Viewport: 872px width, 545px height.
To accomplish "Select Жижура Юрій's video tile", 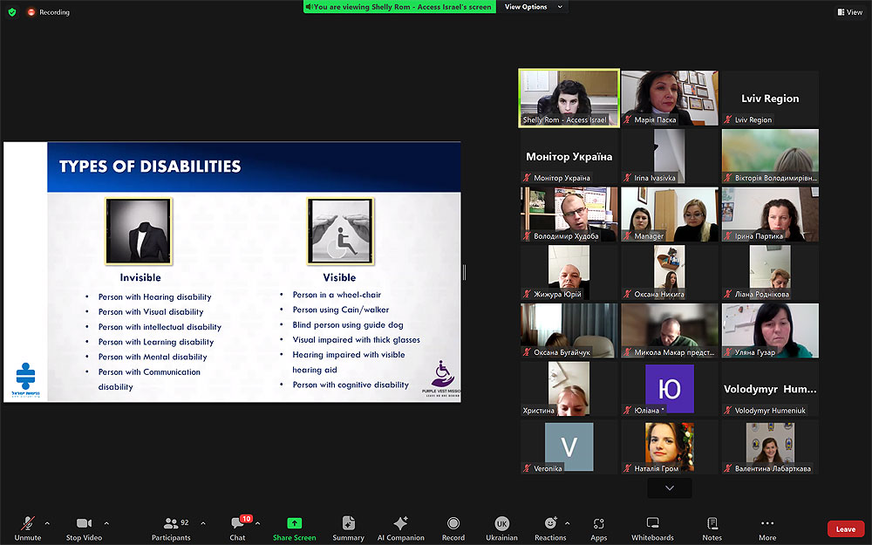I will [x=569, y=272].
